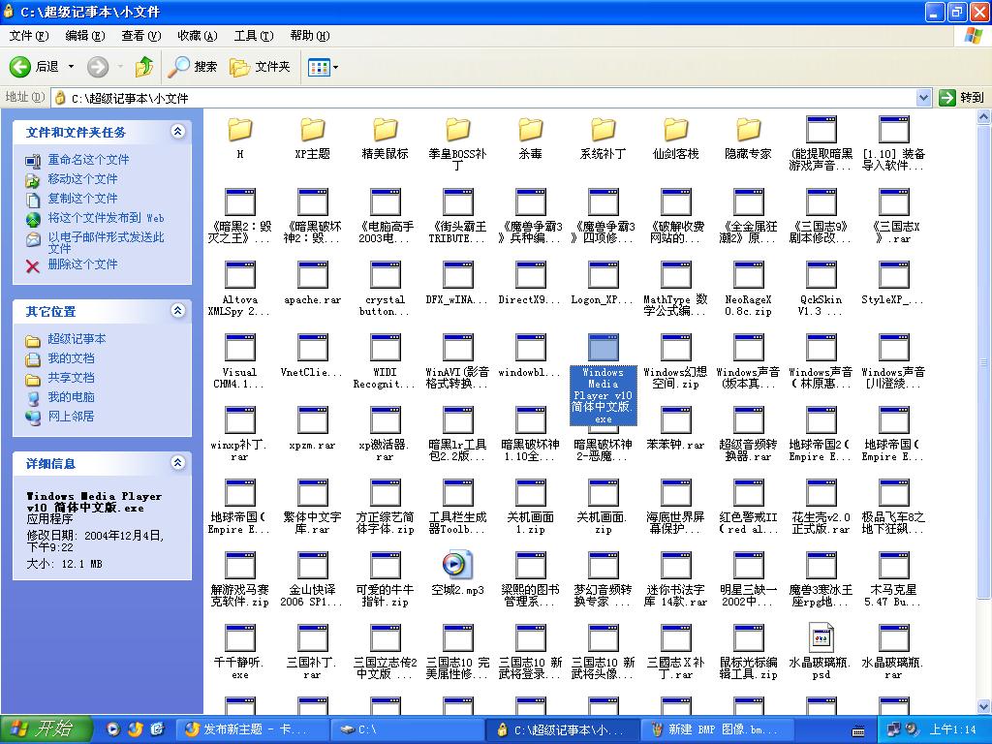Click the 删除这个文件 delete link
The image size is (992, 744).
tap(82, 264)
